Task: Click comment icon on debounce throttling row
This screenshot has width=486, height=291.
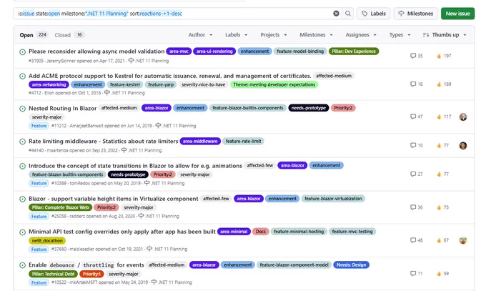Action: [413, 274]
